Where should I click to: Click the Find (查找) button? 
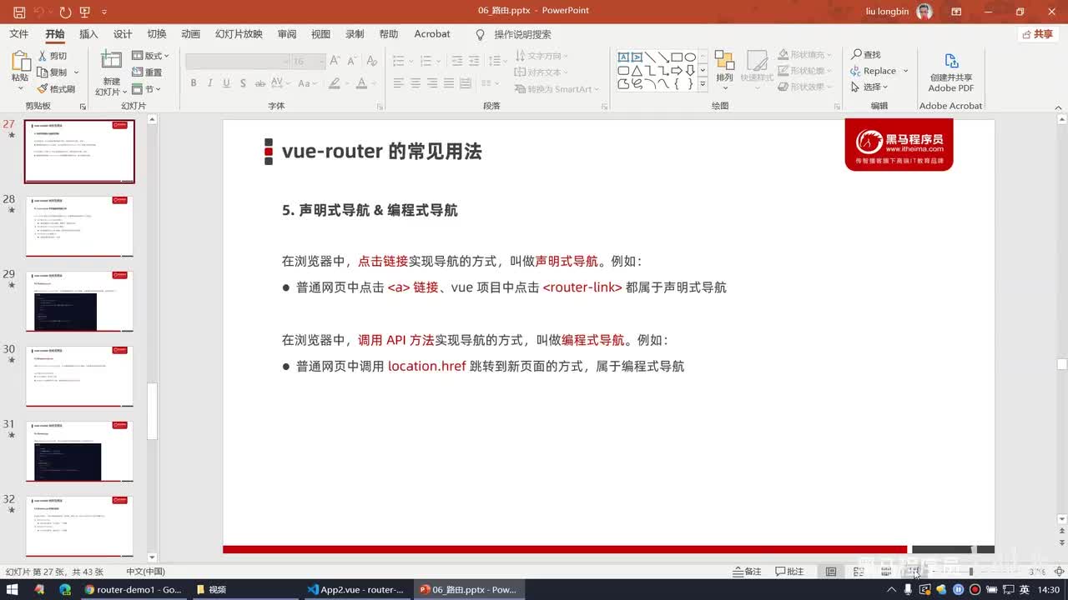coord(866,54)
